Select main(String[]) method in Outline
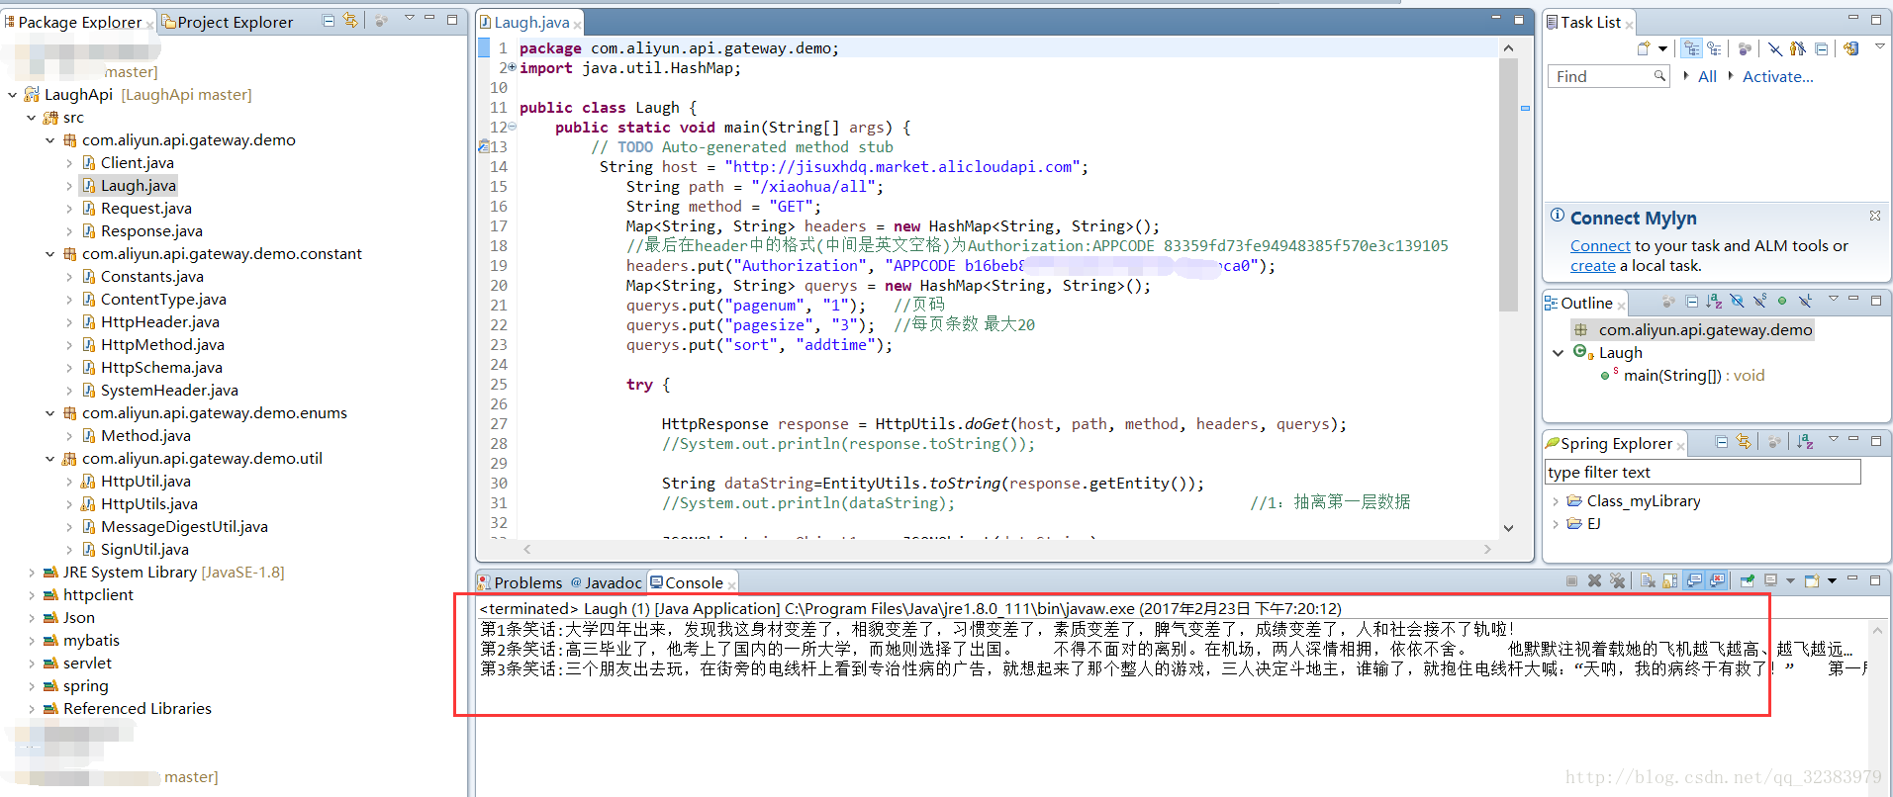Viewport: 1893px width, 797px height. [x=1693, y=376]
